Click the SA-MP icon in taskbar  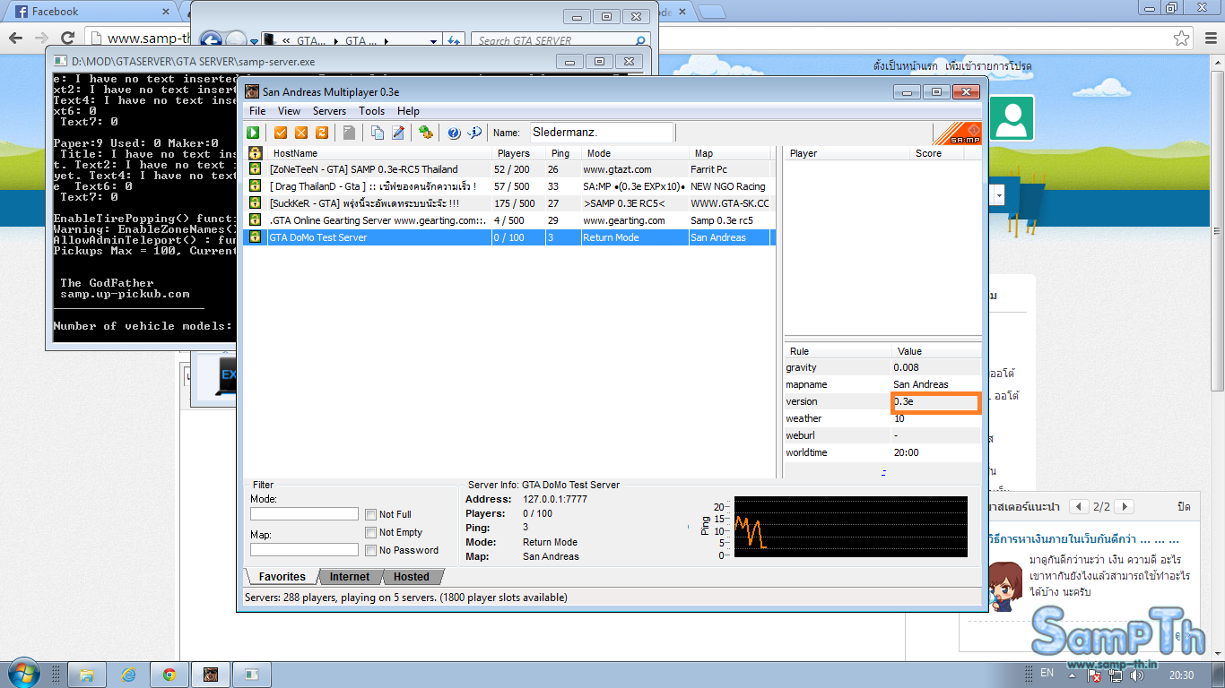tap(210, 674)
